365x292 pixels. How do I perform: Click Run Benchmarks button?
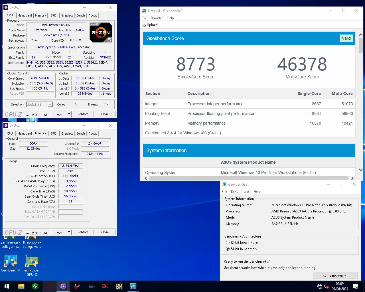tap(335, 275)
